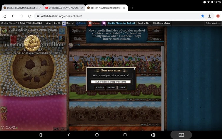This screenshot has width=222, height=139.
Task: Open the Legacy menu
Action: coord(156,39)
